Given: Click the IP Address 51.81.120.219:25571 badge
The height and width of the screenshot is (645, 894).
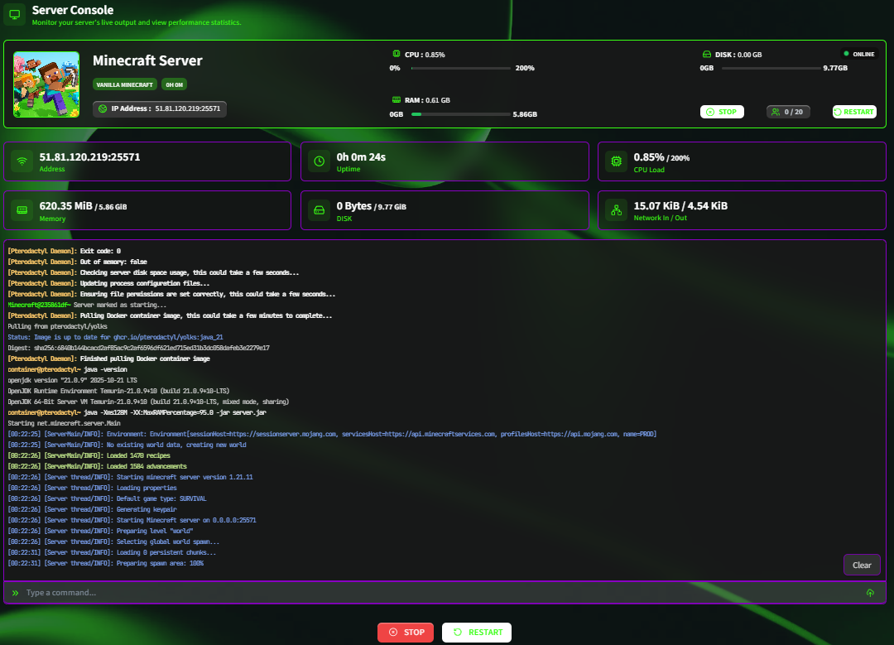Looking at the screenshot, I should 159,108.
